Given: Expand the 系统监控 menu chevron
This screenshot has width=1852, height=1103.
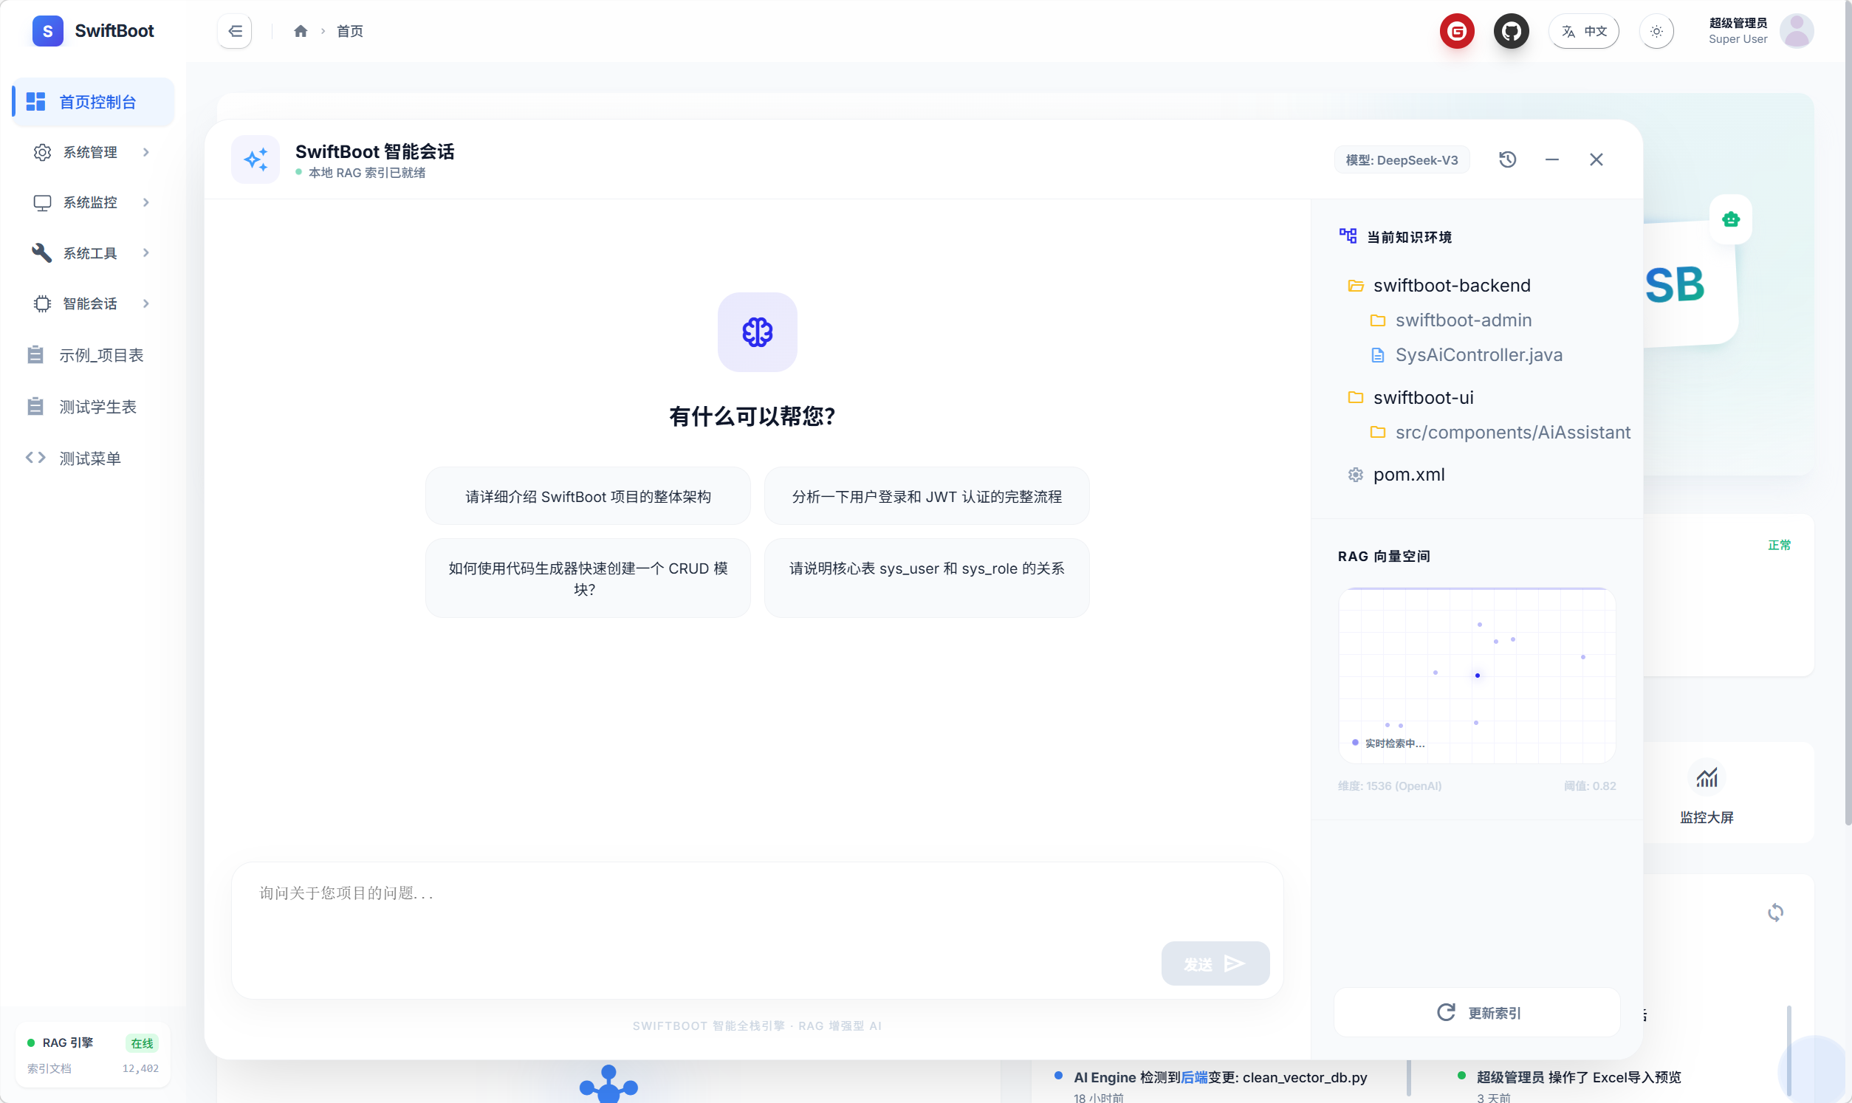Looking at the screenshot, I should (x=145, y=202).
